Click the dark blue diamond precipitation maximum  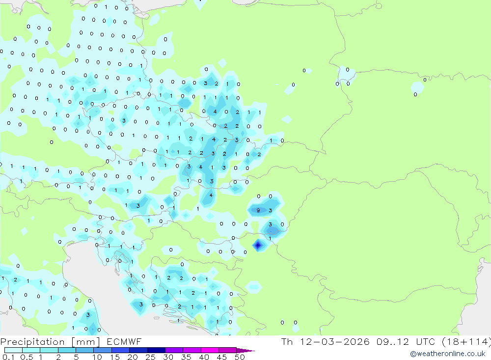click(258, 246)
